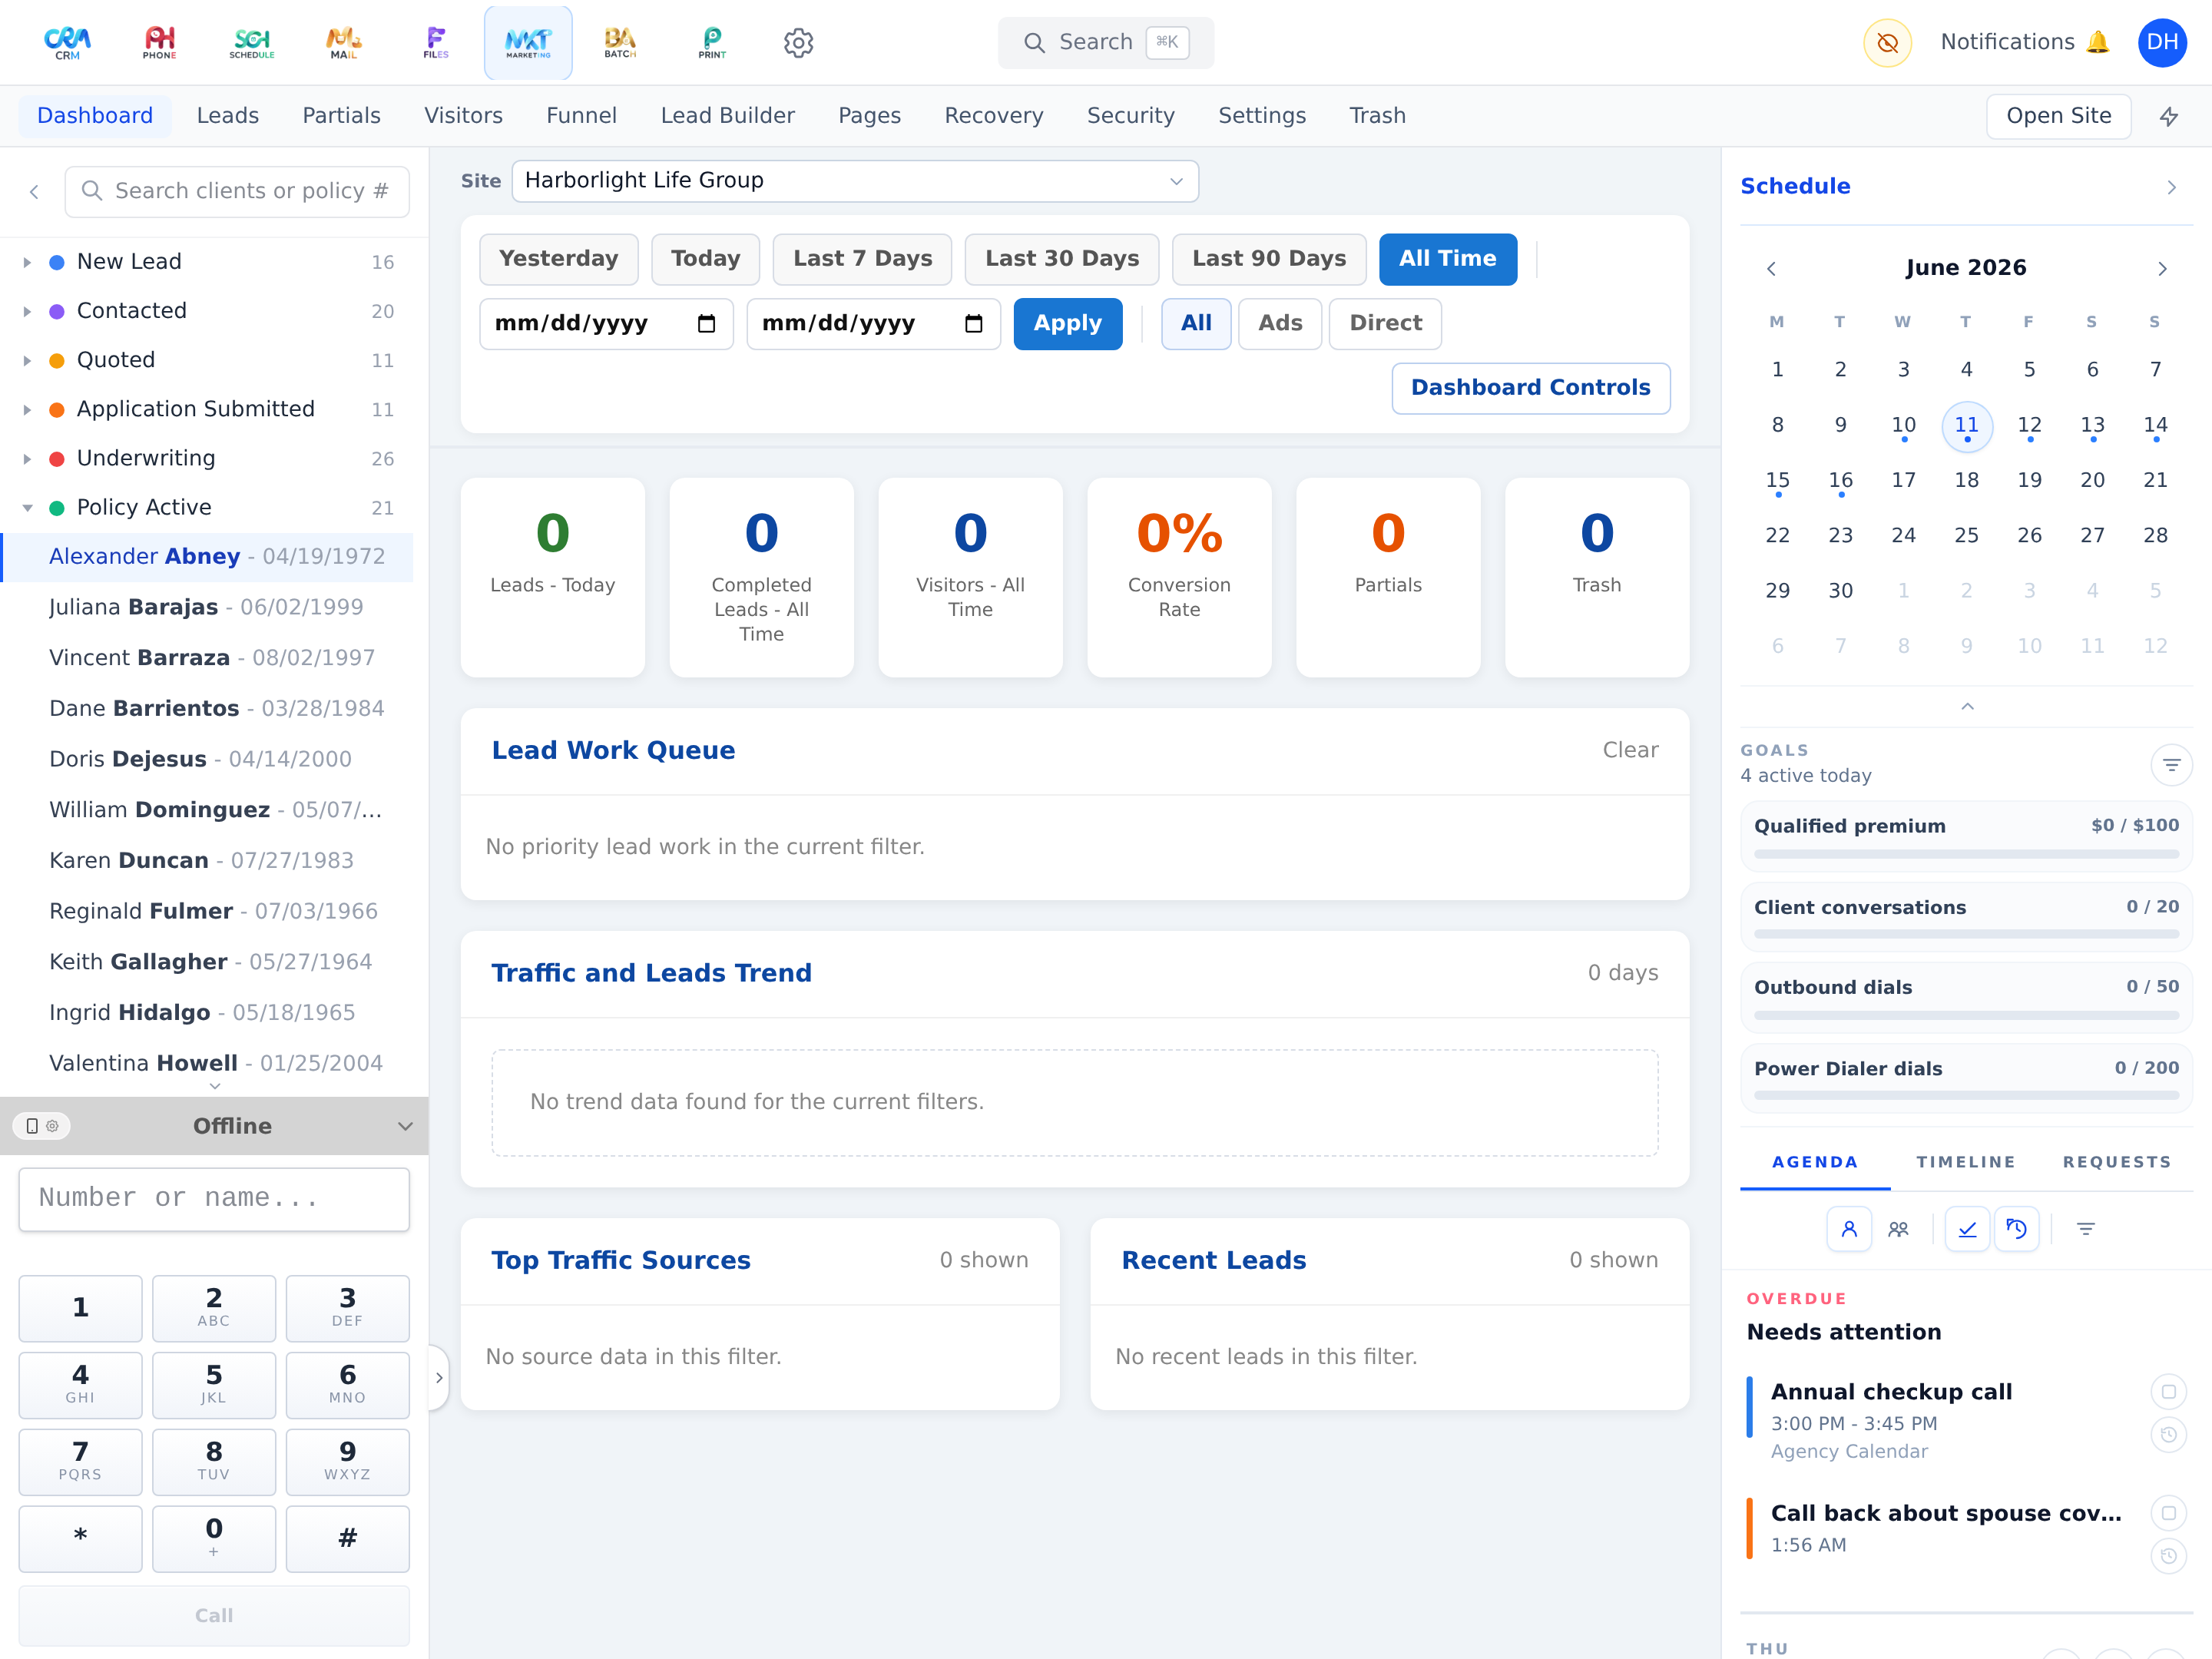The image size is (2212, 1659).
Task: Focus the Search clients or policy field
Action: pos(237,191)
